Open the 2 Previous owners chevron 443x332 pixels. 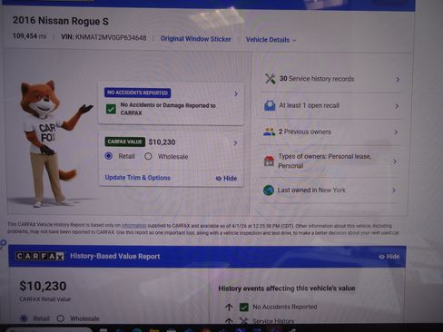[x=396, y=132]
